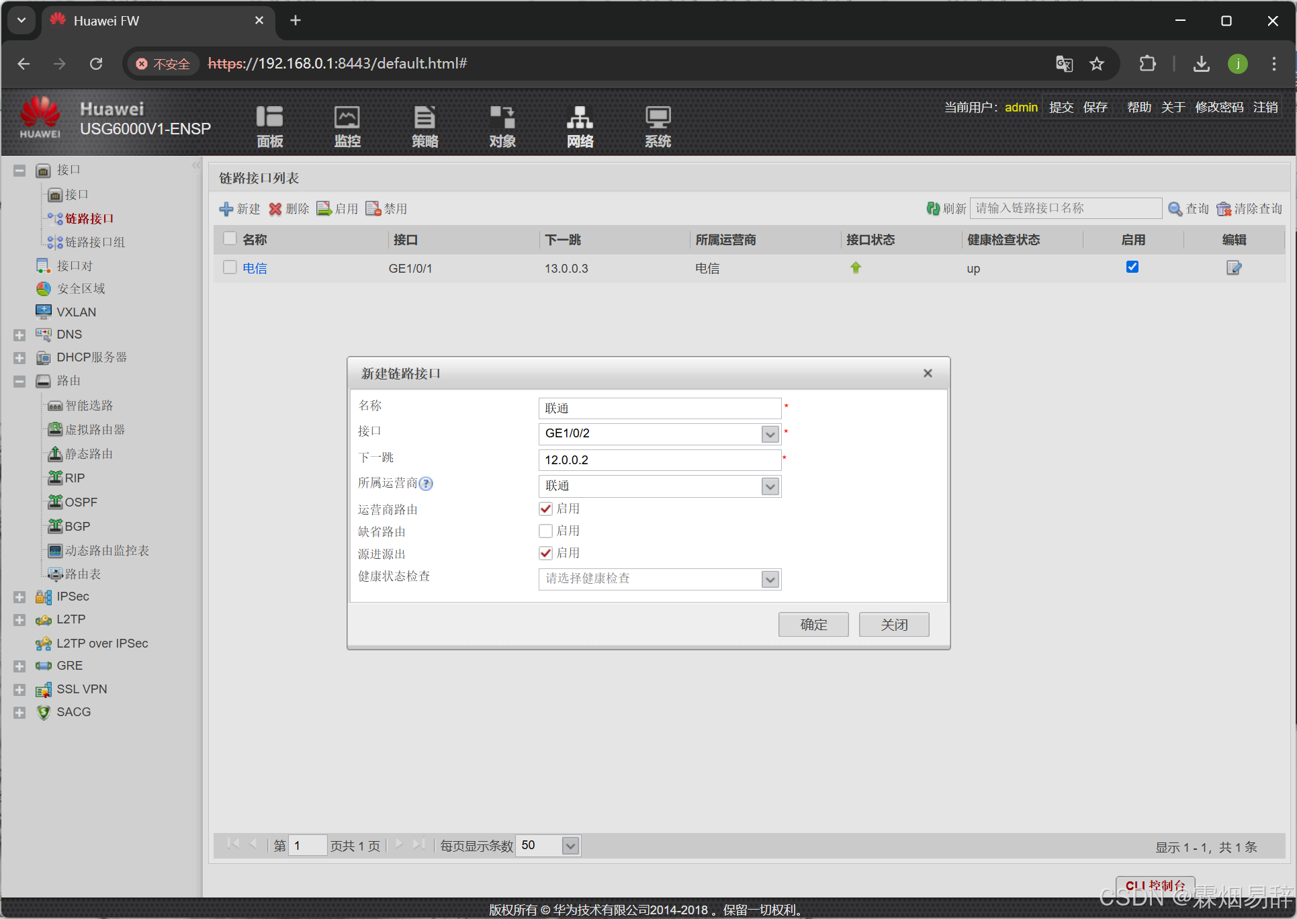Open the 接口 GE1/0/2 dropdown arrow
Image resolution: width=1297 pixels, height=919 pixels.
(770, 434)
